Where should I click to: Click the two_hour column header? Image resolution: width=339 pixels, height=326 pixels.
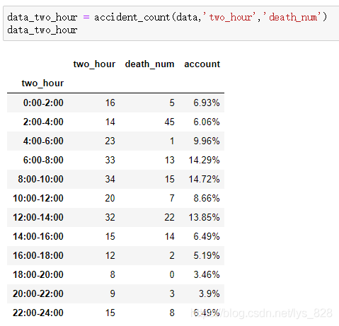click(94, 64)
